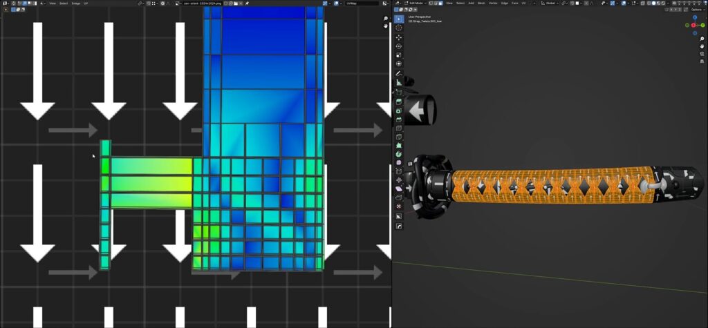Screen dimensions: 708x328
Task: Enable face select mode in 3D viewport
Action: [440, 3]
